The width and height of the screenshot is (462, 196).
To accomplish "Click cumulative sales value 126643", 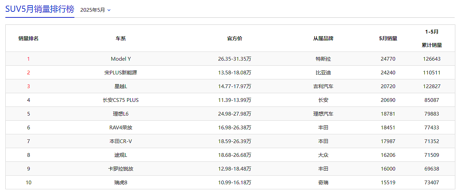I will pos(431,59).
